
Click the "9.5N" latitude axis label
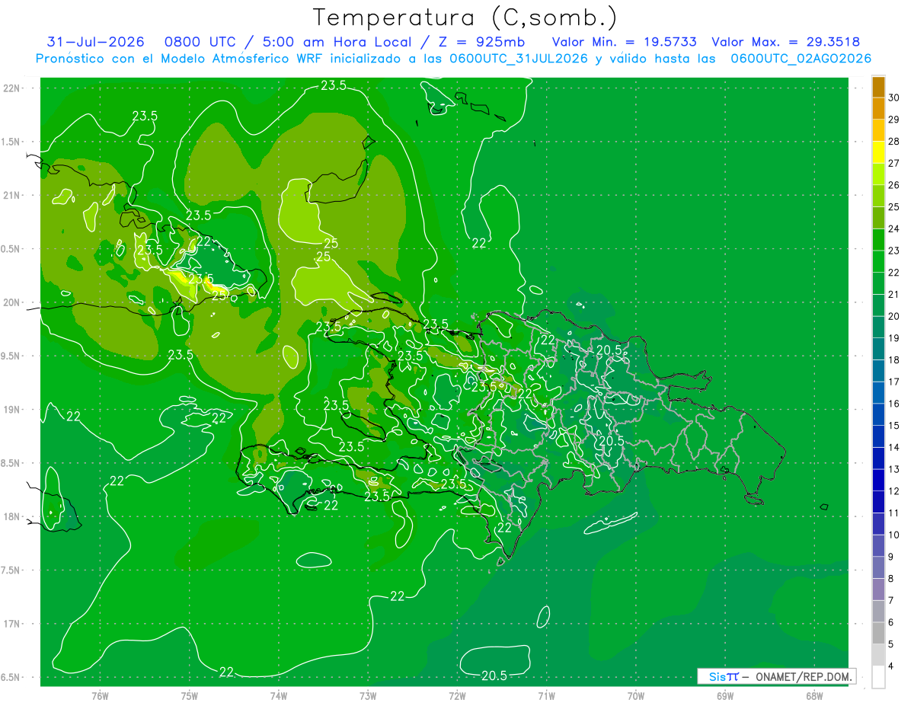[11, 356]
